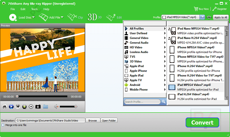Open the Load Disc dropdown arrow
The image size is (230, 137).
tap(34, 17)
